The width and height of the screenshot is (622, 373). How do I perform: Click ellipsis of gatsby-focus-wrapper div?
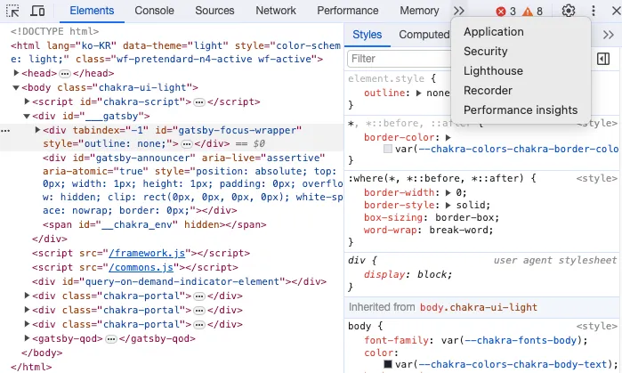(x=187, y=144)
